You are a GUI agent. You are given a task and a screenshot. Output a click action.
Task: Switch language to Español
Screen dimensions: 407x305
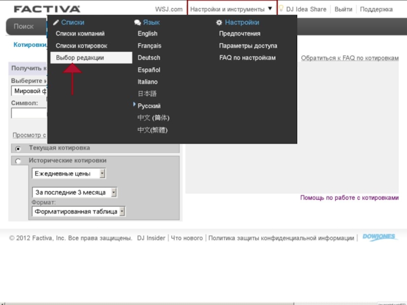(x=149, y=70)
